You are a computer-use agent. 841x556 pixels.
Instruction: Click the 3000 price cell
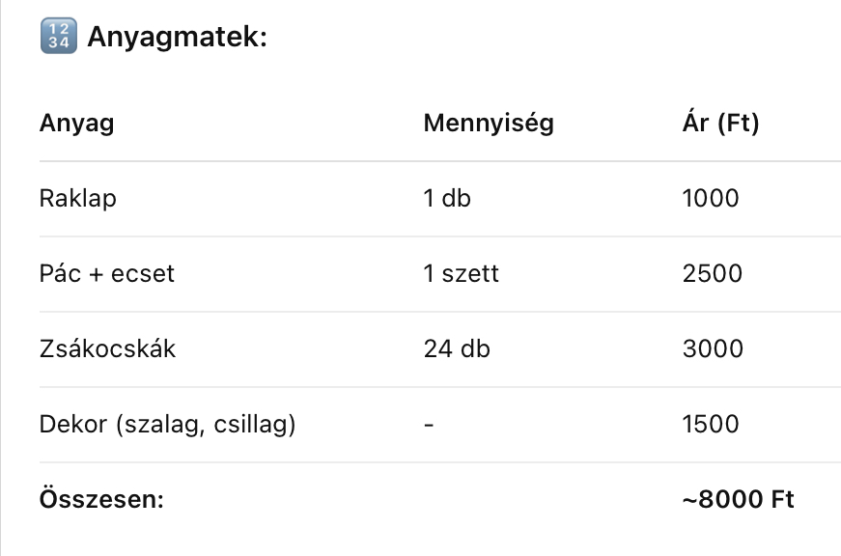pos(712,348)
